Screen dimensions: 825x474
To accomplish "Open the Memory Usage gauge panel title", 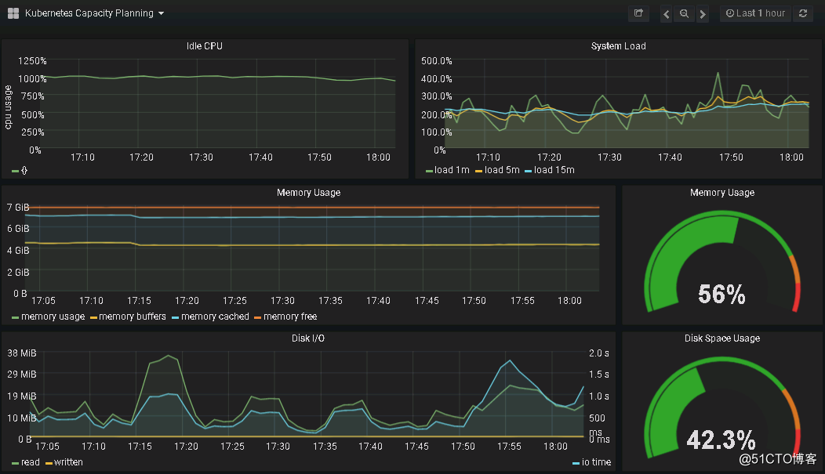I will click(x=721, y=192).
